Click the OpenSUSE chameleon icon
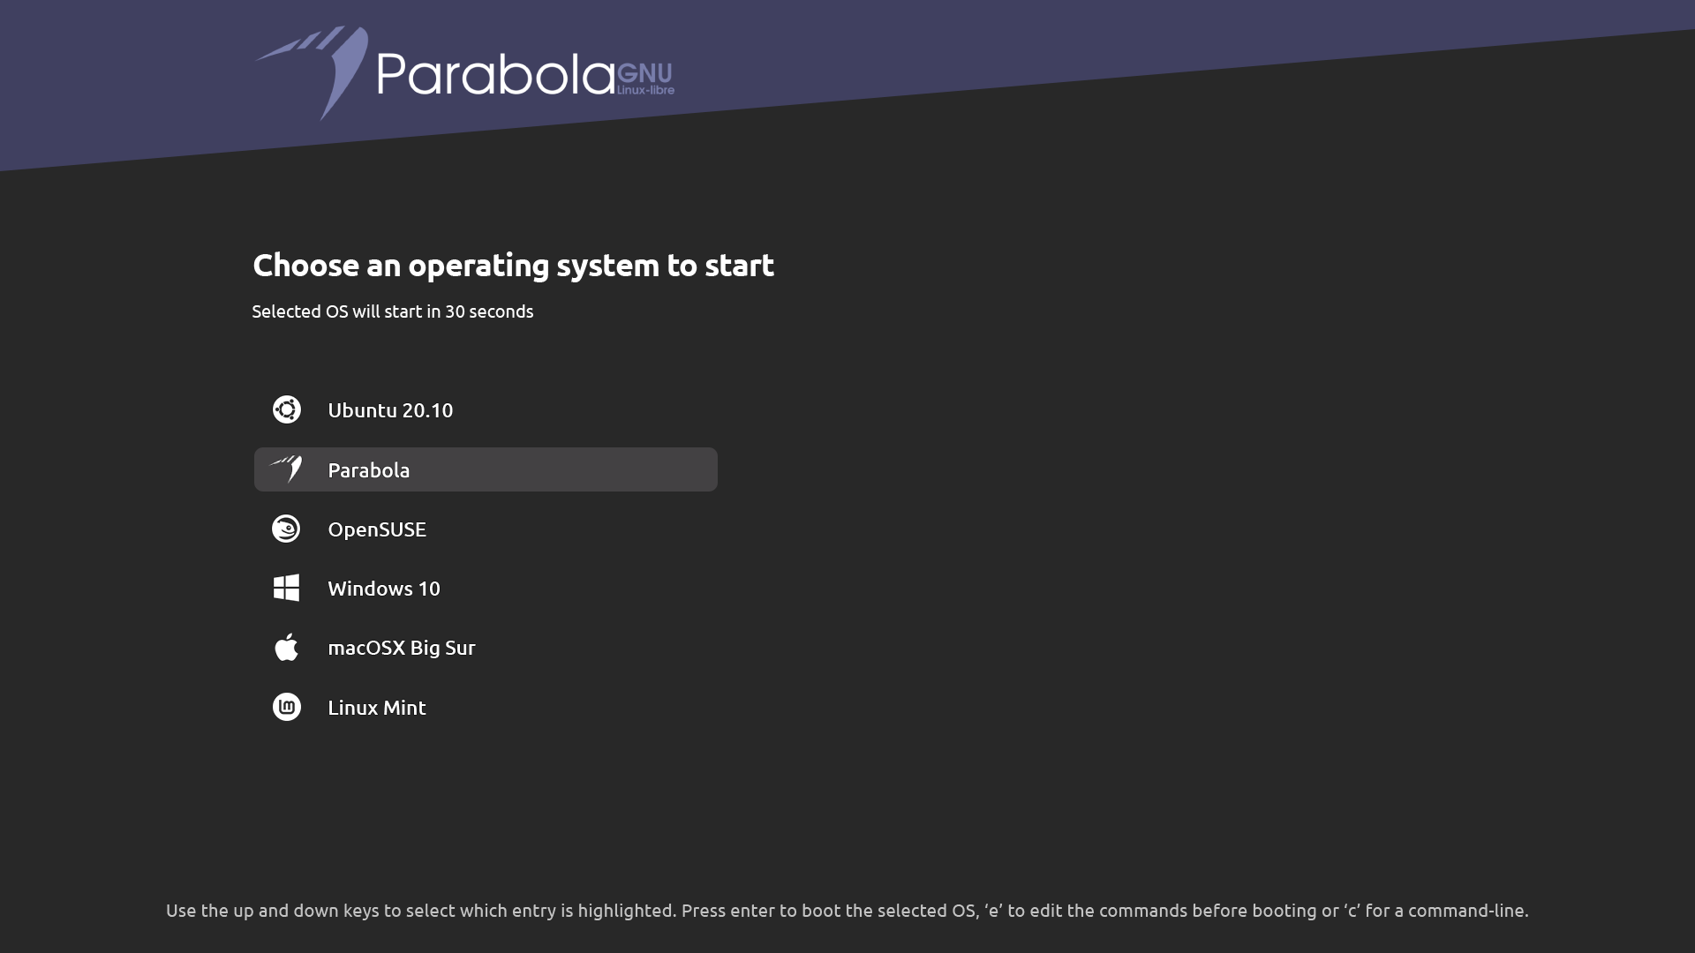This screenshot has height=953, width=1695. click(x=286, y=529)
